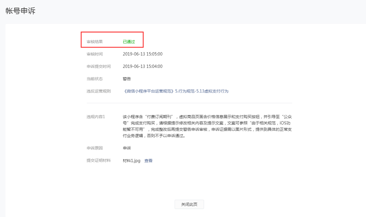
Task: Click the 申诉 reason value text
Action: point(127,148)
